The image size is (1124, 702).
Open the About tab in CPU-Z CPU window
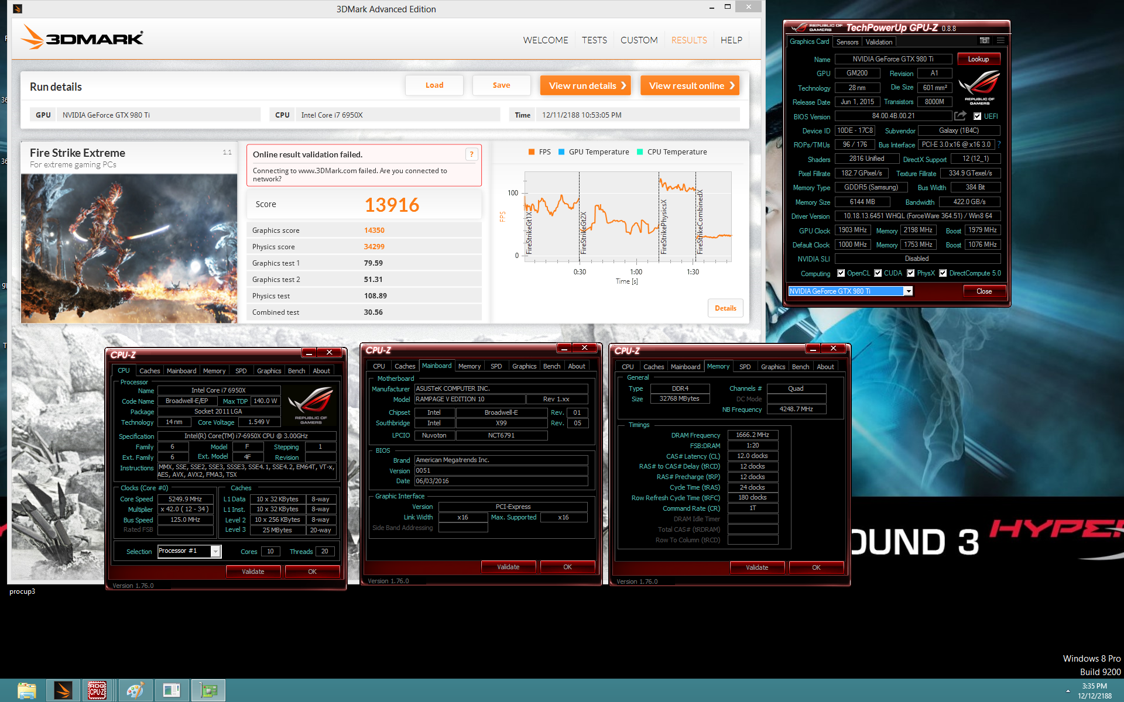(321, 371)
